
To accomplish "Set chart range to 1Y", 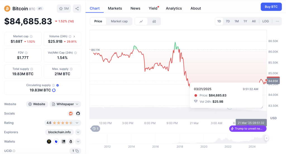I will [245, 21].
